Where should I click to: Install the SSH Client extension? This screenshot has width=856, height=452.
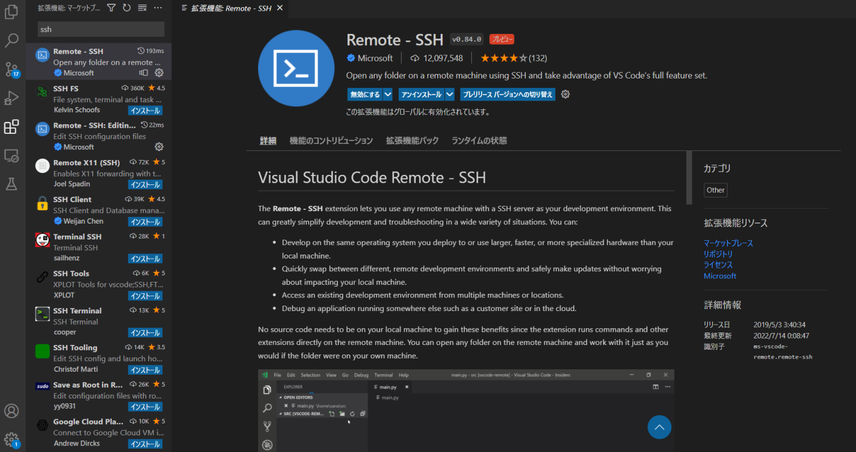pos(146,222)
